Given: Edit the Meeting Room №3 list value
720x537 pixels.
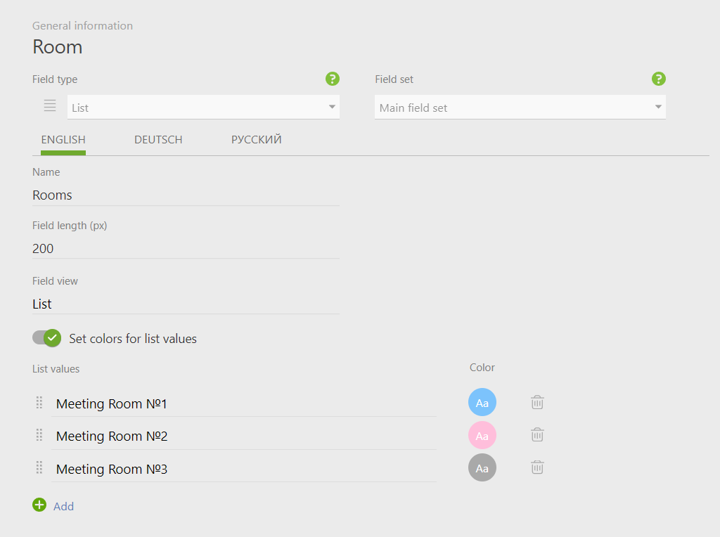Looking at the screenshot, I should click(244, 469).
